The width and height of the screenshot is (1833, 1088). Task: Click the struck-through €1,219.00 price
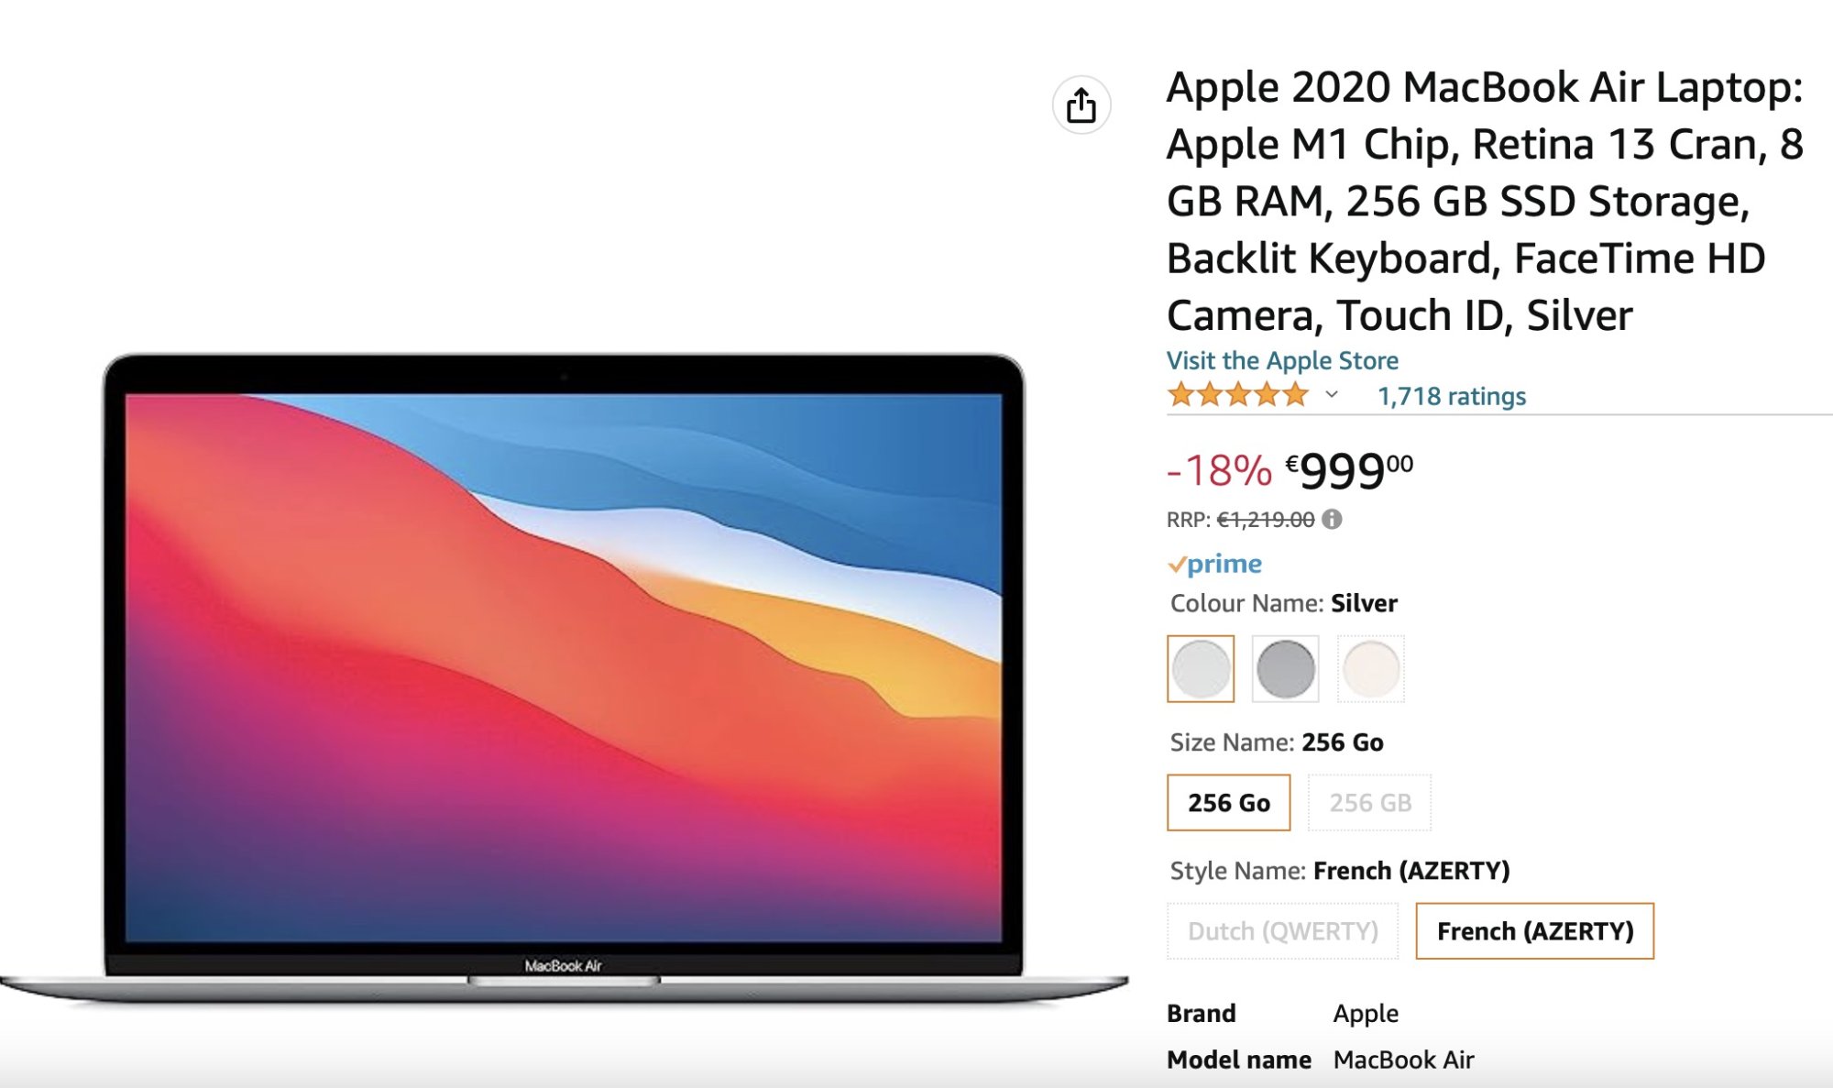coord(1266,520)
